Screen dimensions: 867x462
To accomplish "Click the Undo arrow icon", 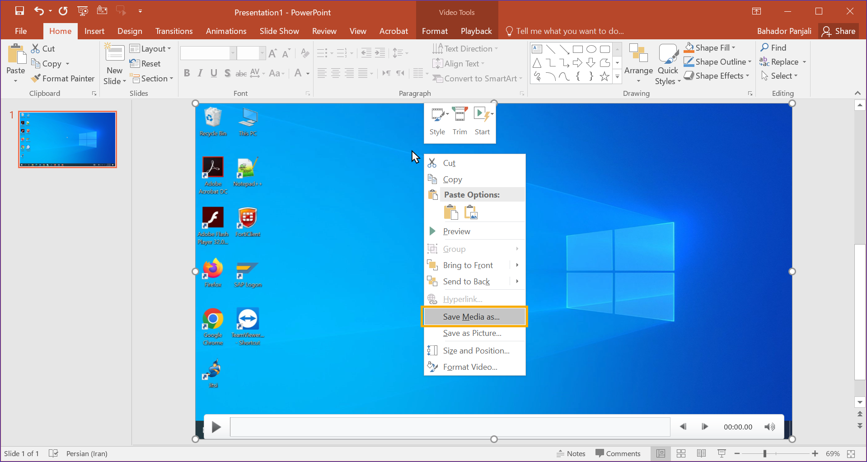I will click(x=39, y=11).
